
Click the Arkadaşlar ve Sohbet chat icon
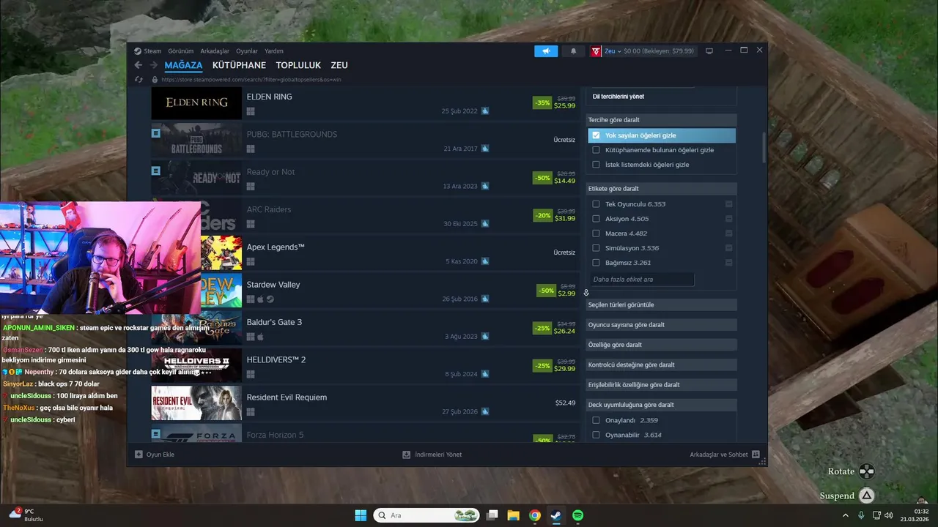[756, 455]
